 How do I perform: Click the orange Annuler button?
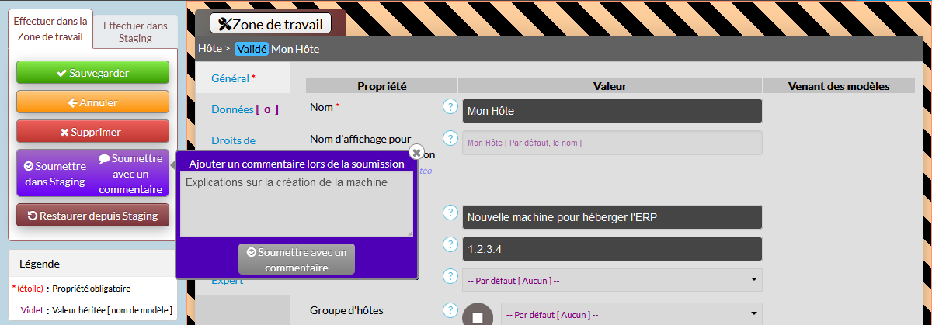(92, 102)
